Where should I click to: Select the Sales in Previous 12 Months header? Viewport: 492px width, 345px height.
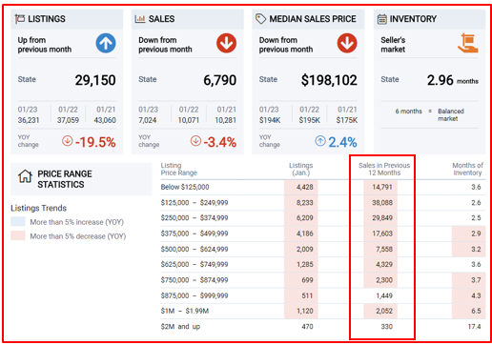click(384, 169)
